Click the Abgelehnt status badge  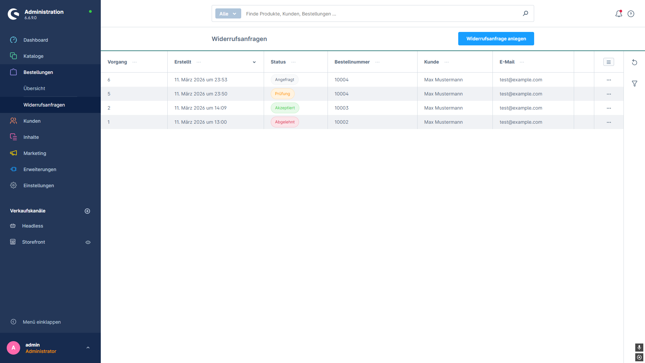pos(285,122)
